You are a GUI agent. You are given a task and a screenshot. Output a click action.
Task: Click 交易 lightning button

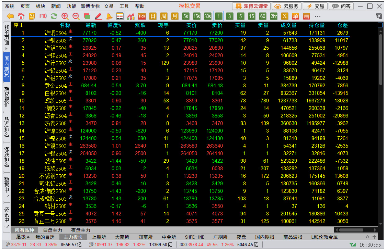[315, 6]
